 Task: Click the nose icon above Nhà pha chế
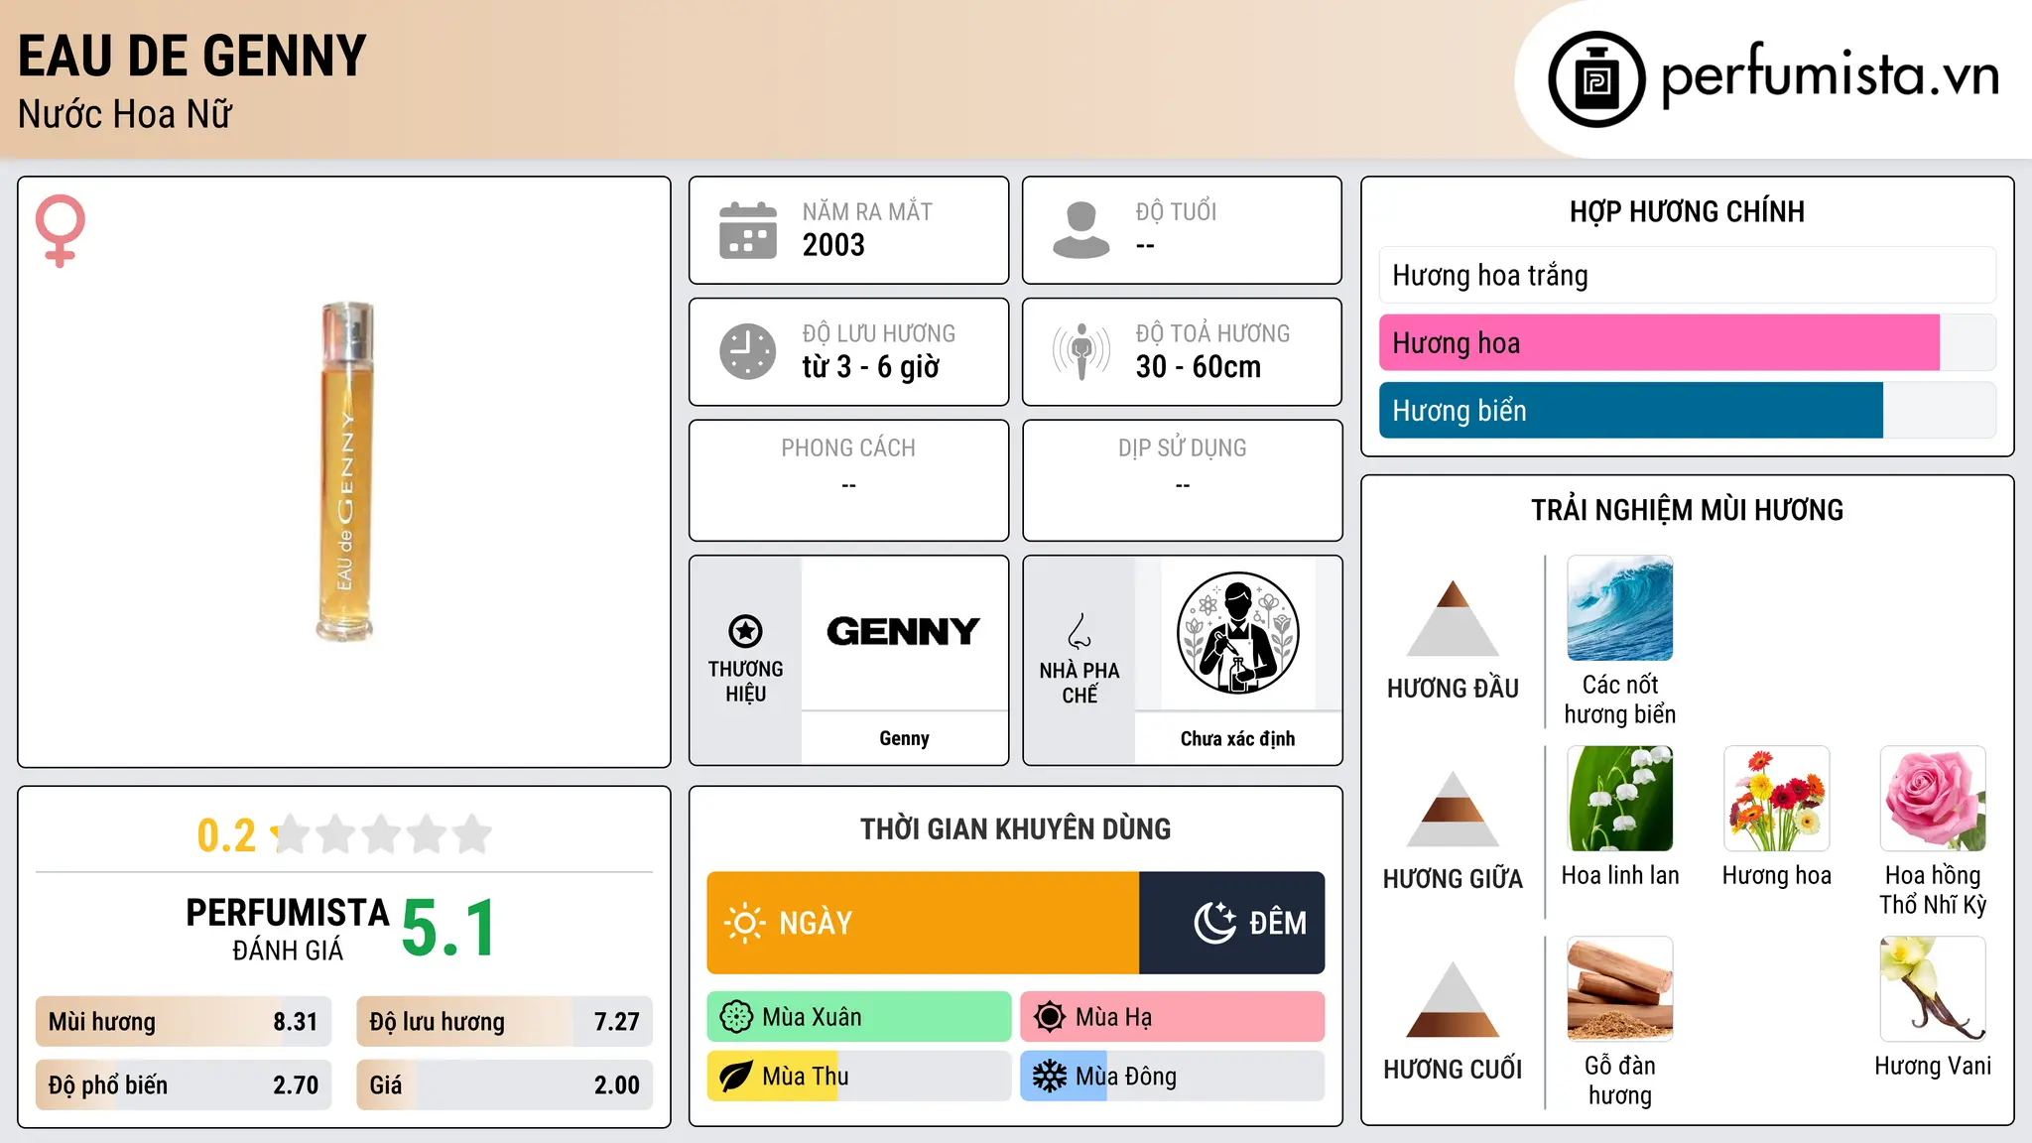[x=1079, y=631]
